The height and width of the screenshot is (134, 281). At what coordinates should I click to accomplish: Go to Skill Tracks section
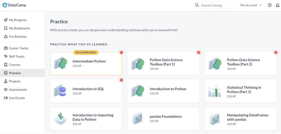pyautogui.click(x=16, y=56)
